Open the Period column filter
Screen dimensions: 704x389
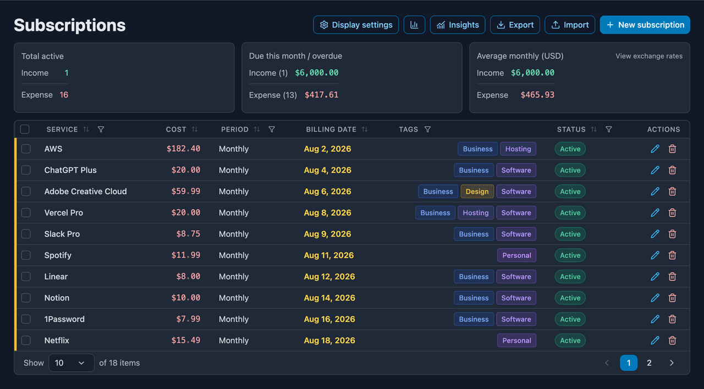click(272, 129)
